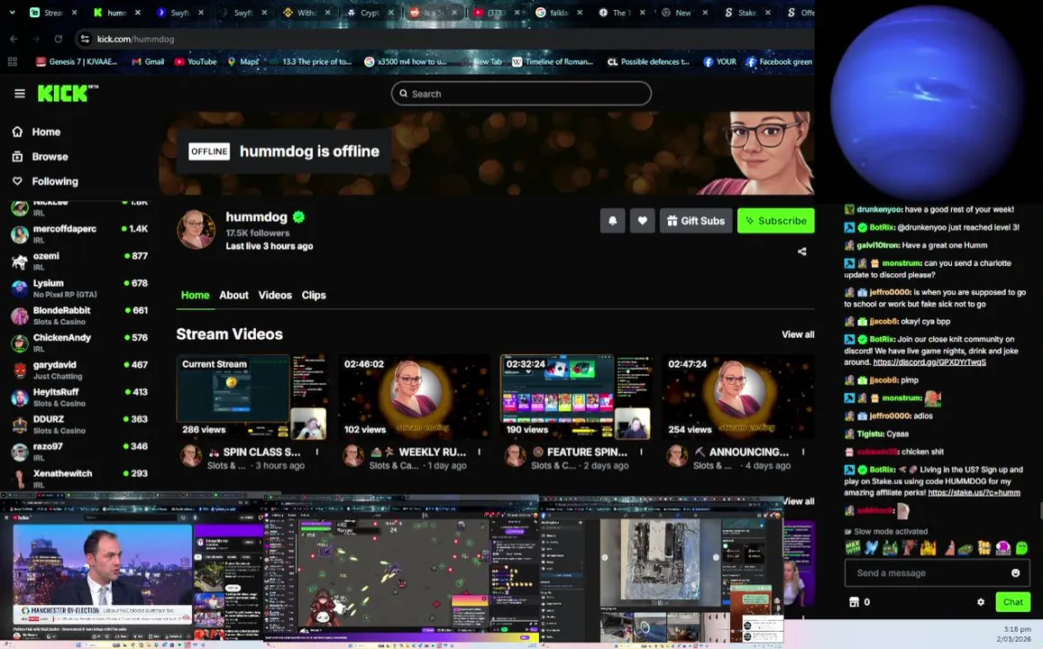Screen dimensions: 1043x649
Task: Open chat settings gear icon
Action: coord(981,602)
